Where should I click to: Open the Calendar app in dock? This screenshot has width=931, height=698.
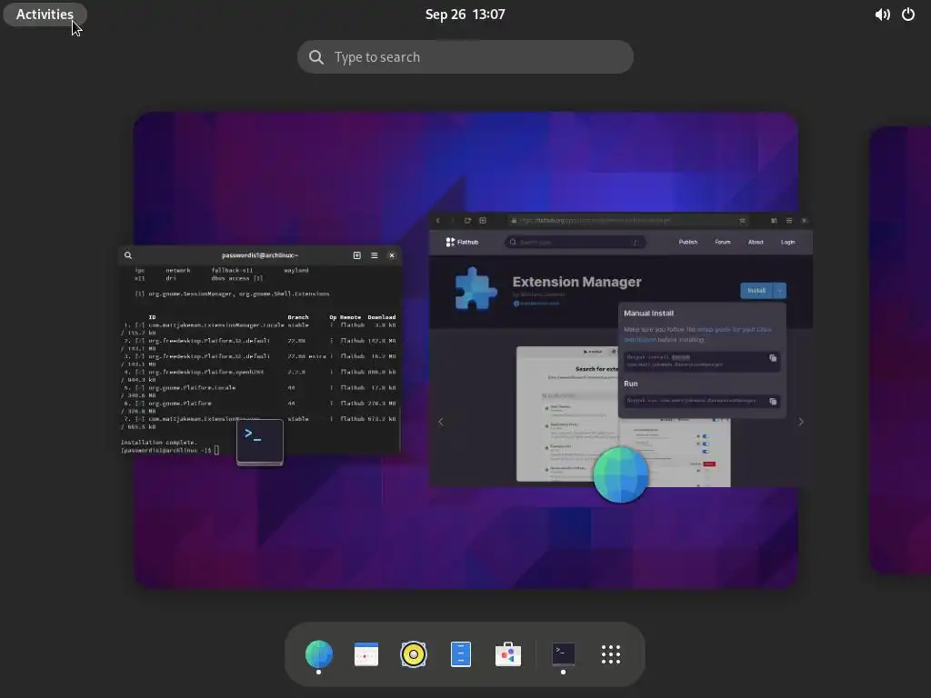(366, 654)
